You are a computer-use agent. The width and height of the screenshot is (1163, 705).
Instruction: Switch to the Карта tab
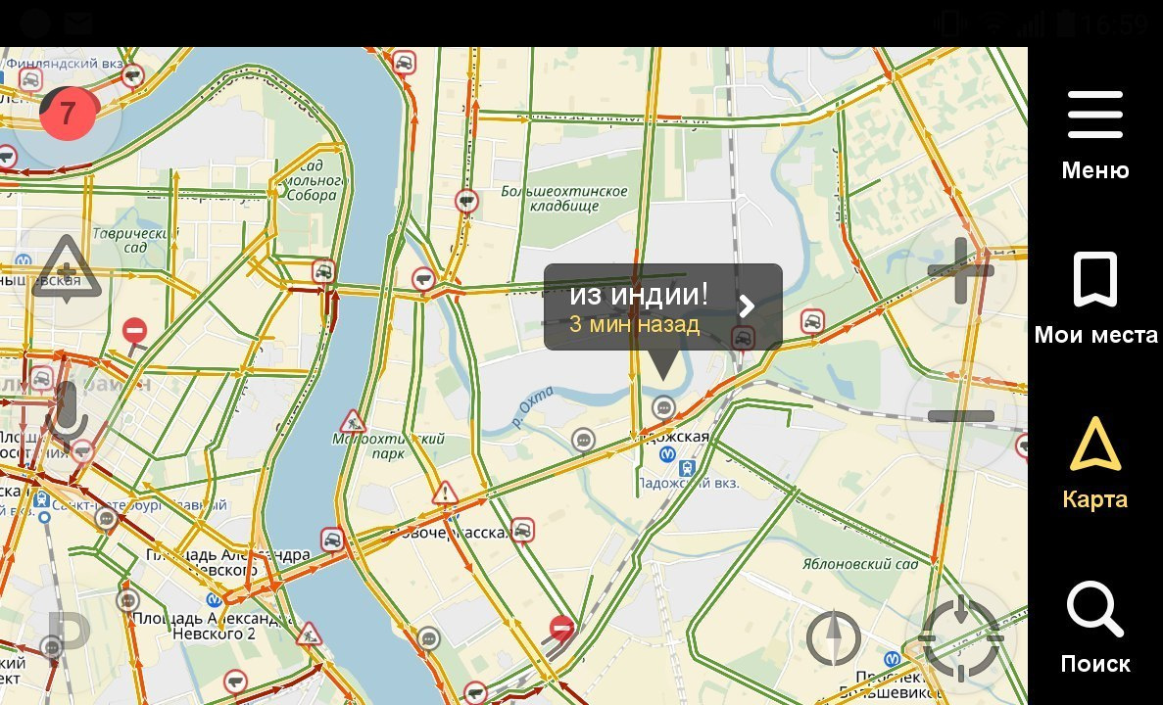click(1094, 463)
